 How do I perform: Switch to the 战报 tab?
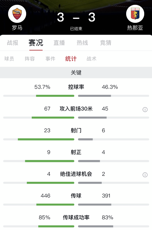pos(13,43)
